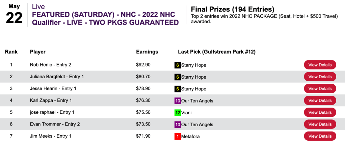The width and height of the screenshot is (345, 142).
Task: Click the Rank column header
Action: pos(11,52)
